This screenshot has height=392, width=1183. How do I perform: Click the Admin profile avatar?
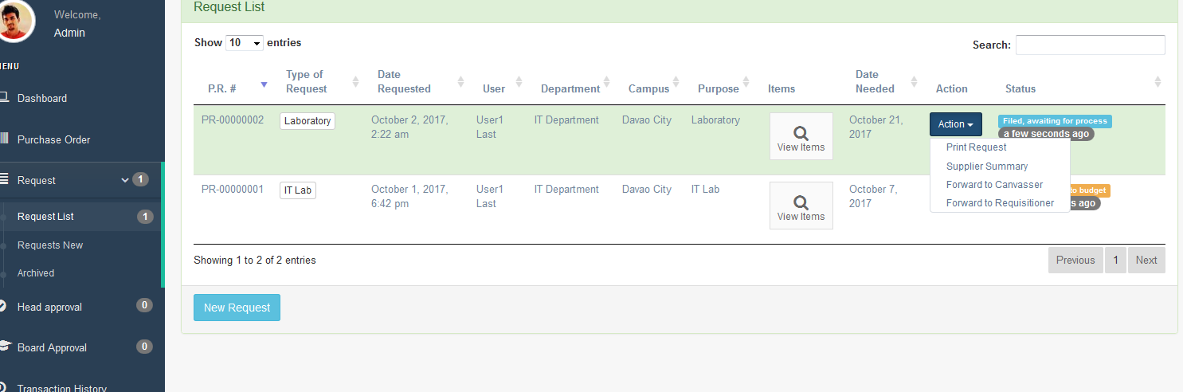16,21
